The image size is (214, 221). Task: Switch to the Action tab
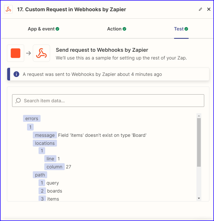117,29
